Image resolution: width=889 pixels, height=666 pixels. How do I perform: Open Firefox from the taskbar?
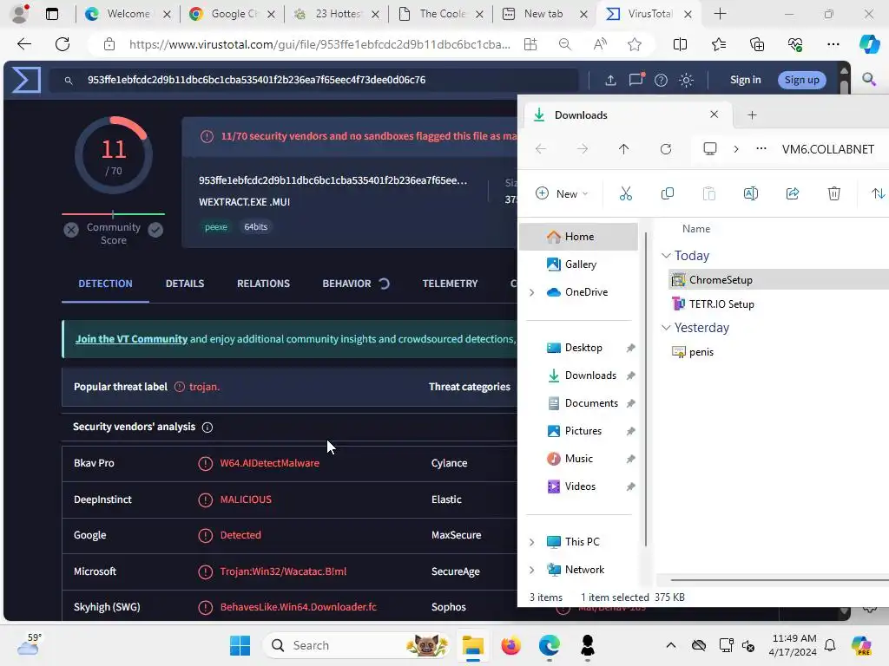(x=511, y=645)
